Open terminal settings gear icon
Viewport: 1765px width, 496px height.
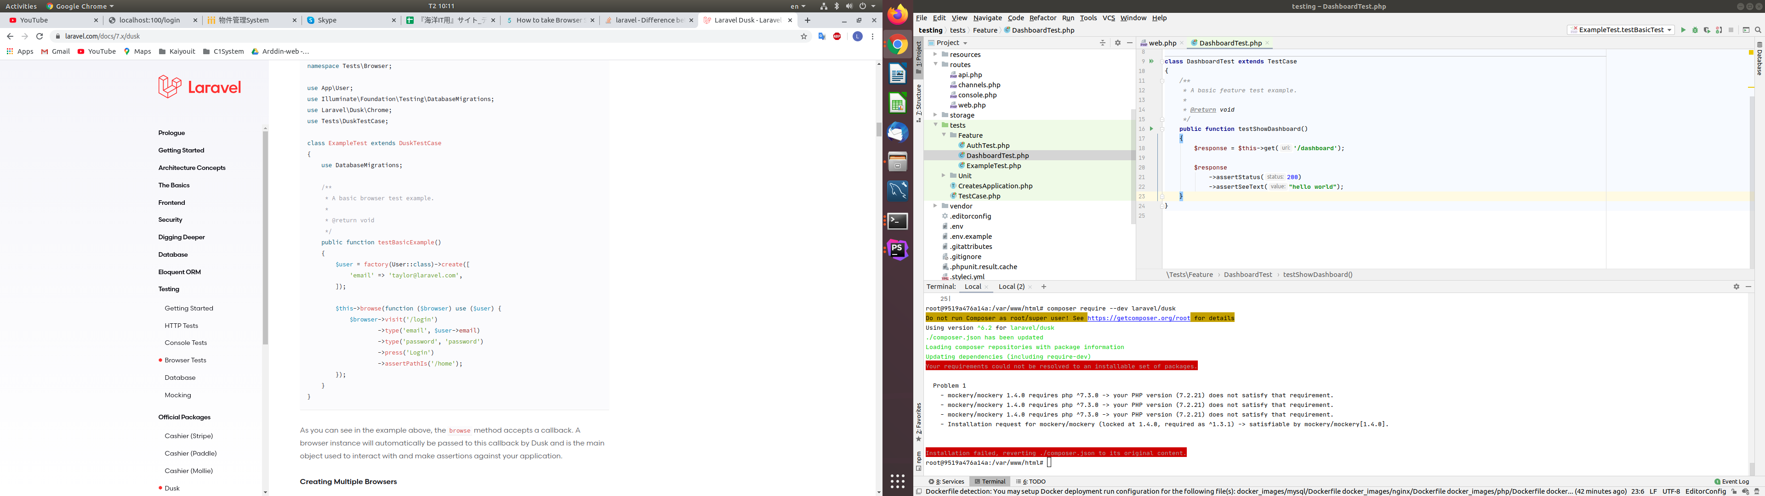tap(1736, 287)
